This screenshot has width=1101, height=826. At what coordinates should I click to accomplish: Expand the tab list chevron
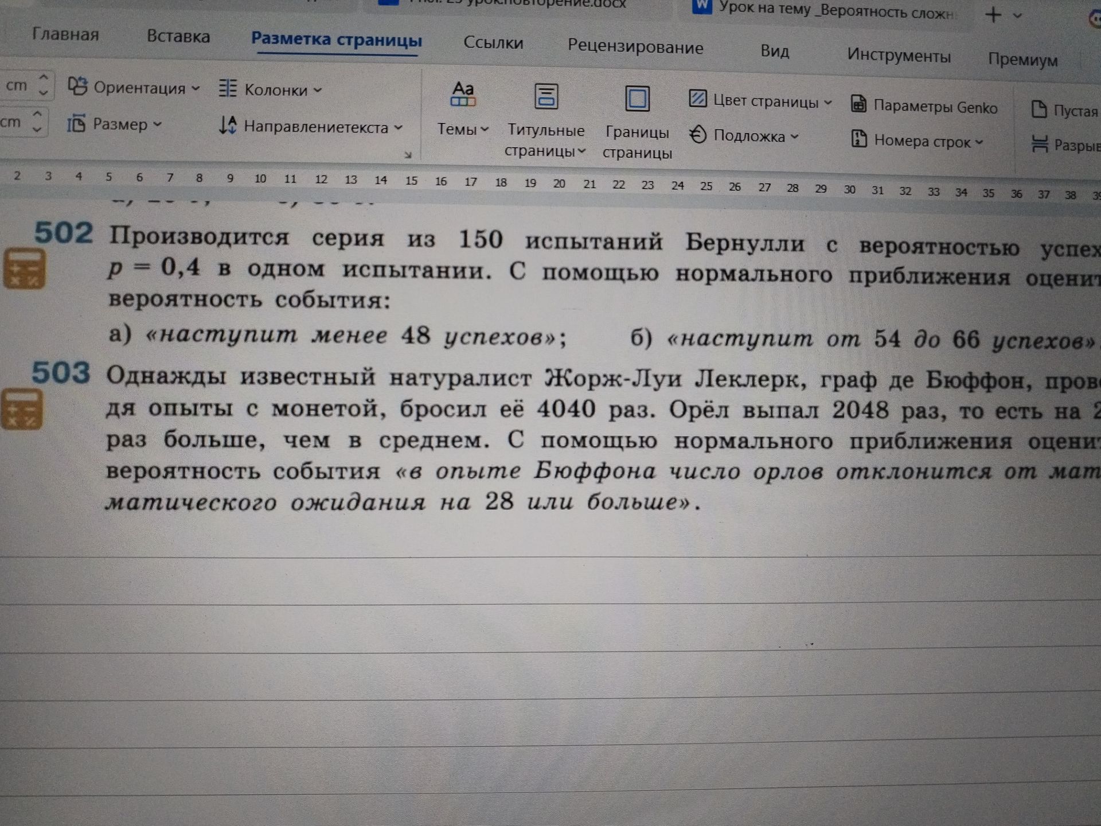coord(1018,16)
